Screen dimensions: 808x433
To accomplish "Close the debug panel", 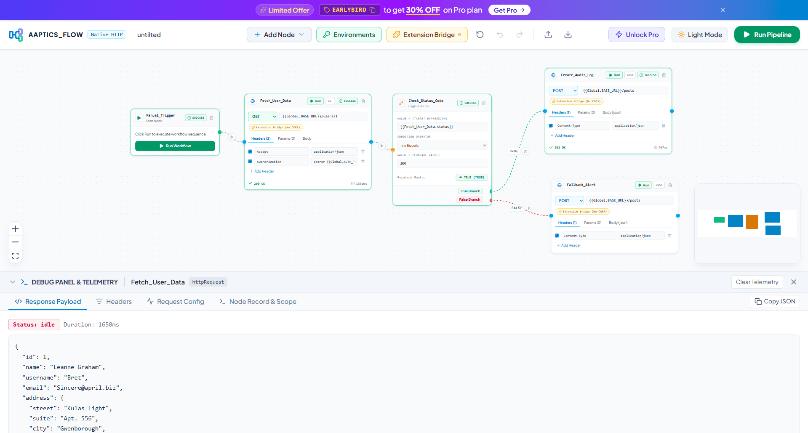I will coord(794,282).
